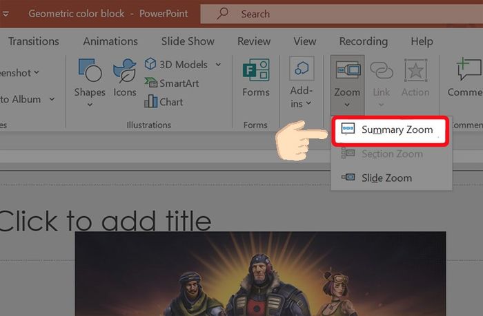The height and width of the screenshot is (316, 483).
Task: Expand the Photo Album dropdown arrow
Action: (x=52, y=99)
